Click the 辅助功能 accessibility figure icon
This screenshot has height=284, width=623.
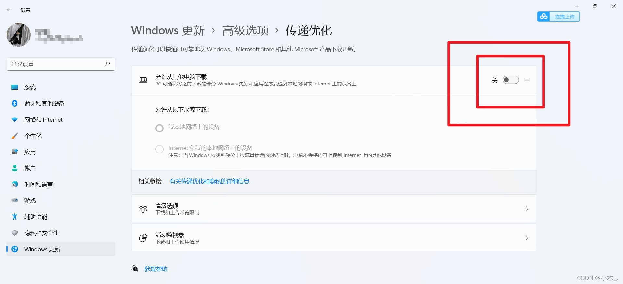(15, 217)
